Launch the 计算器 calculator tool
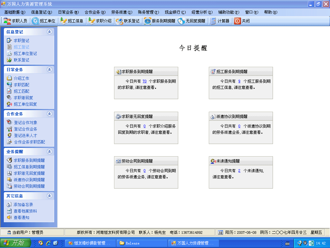330x248 pixels. [x=213, y=21]
